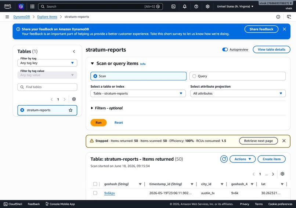This screenshot has height=208, width=296.
Task: Close the Stopped scan status alert
Action: (x=284, y=141)
